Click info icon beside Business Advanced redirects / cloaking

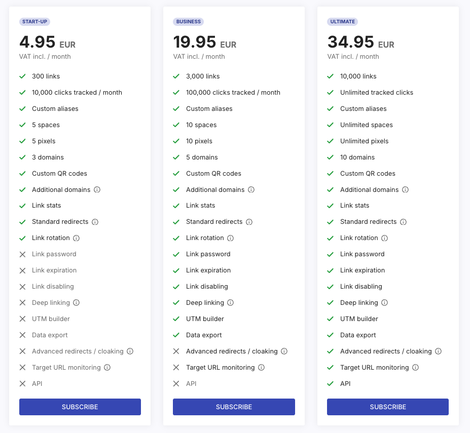284,351
